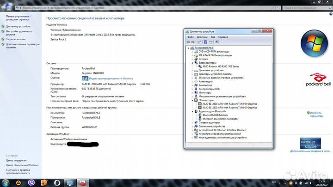Launch Viber from the taskbar
Viewport: 333px width, 187px height.
point(31,183)
